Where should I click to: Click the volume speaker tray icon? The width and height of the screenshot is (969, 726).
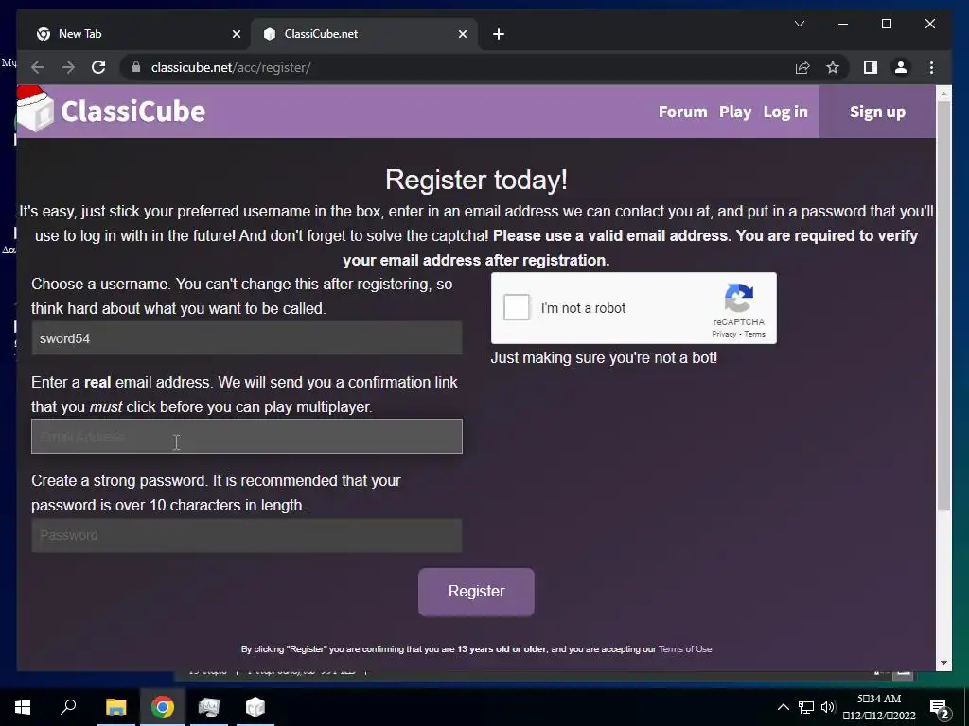point(827,707)
